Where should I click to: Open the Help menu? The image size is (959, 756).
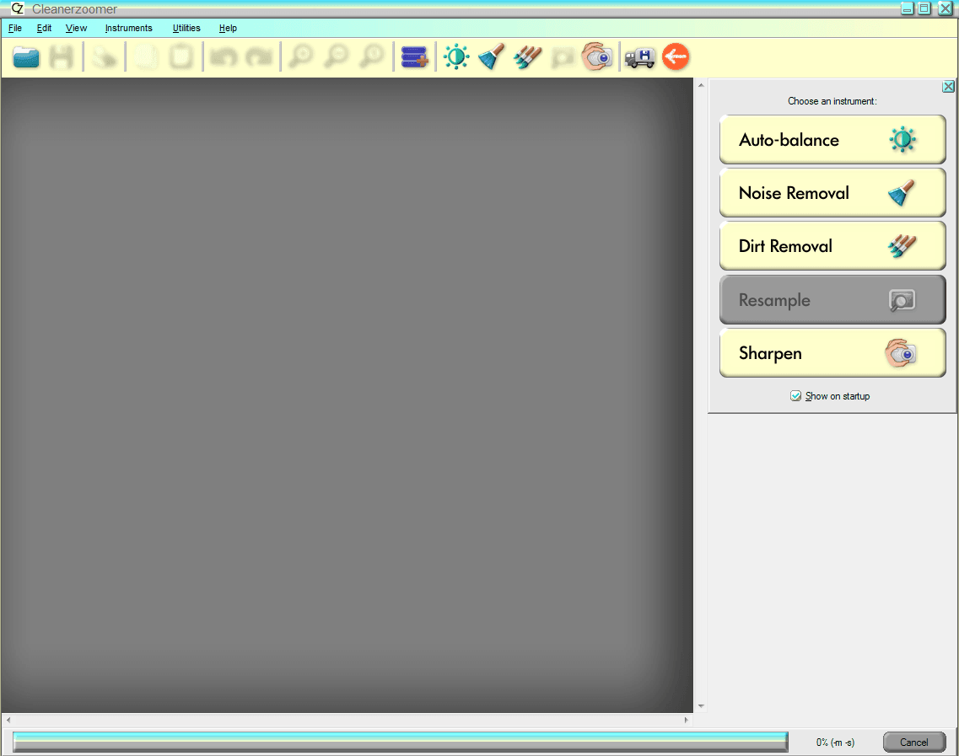click(x=228, y=28)
